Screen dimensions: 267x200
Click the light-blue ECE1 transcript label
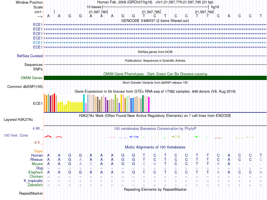tap(38, 43)
